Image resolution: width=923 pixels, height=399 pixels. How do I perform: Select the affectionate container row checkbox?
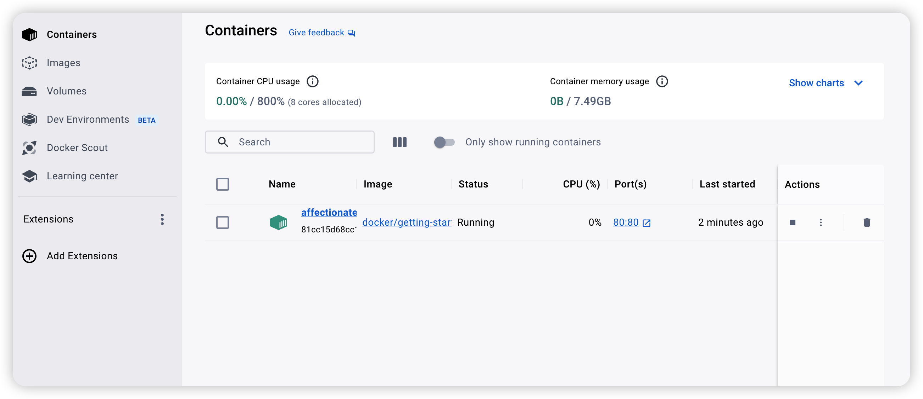[x=223, y=222]
